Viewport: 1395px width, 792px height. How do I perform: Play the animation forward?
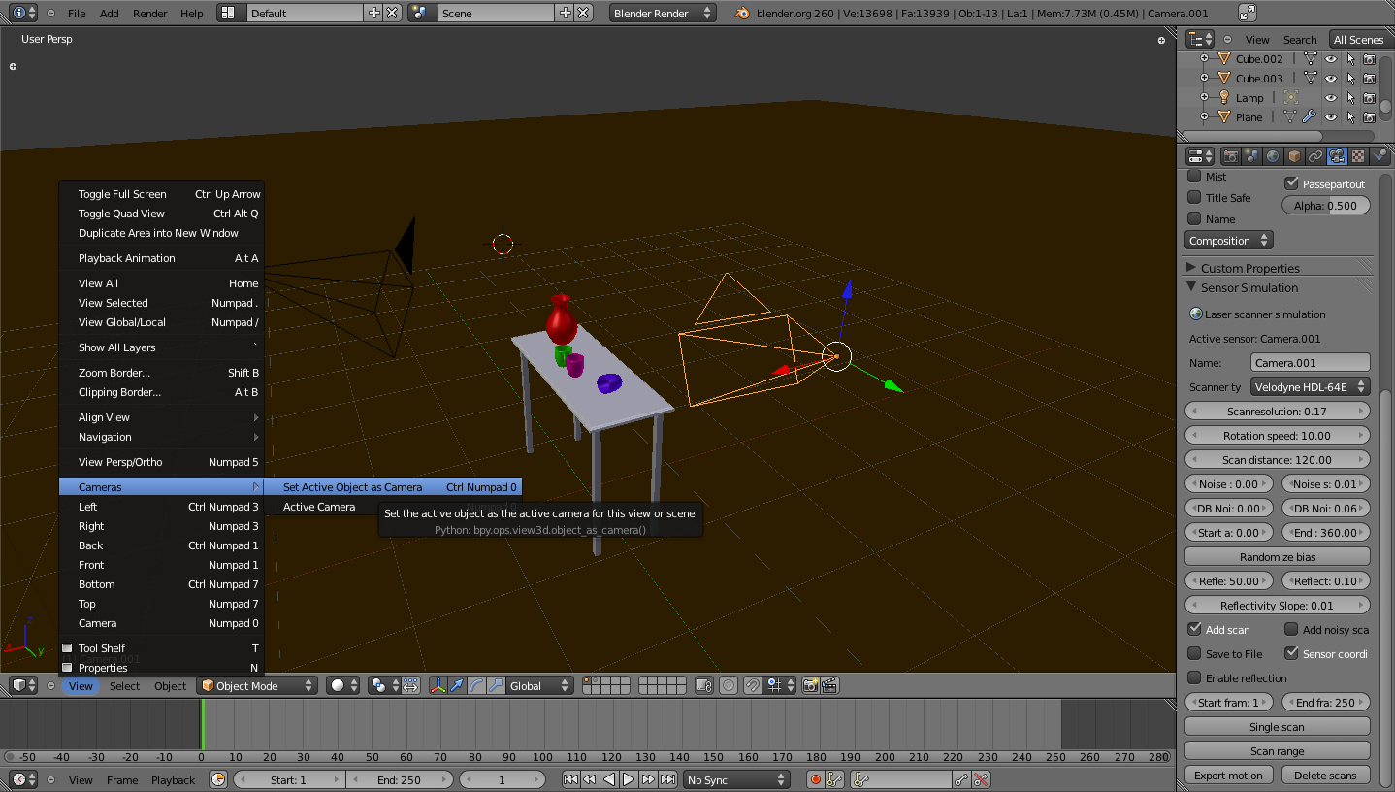point(629,779)
